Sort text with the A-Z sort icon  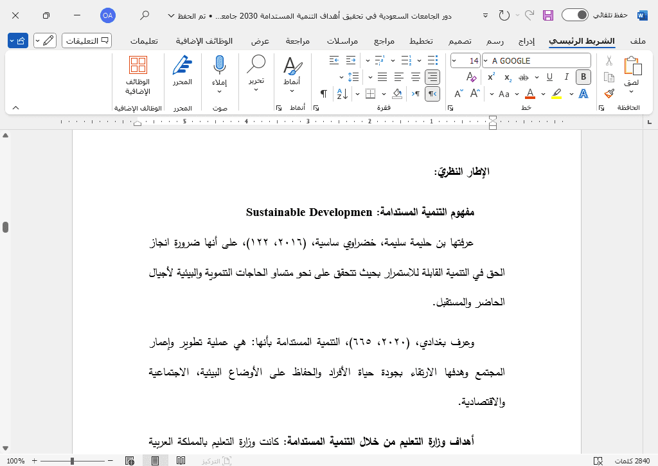click(x=342, y=94)
